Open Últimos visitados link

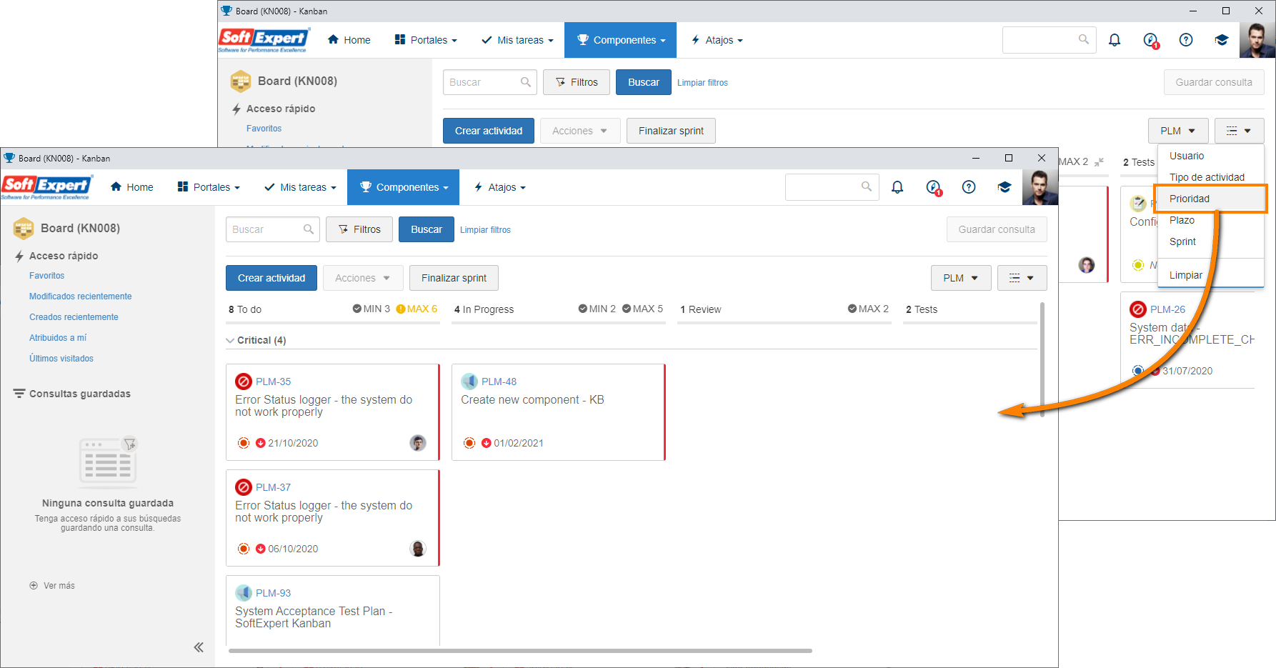(61, 359)
